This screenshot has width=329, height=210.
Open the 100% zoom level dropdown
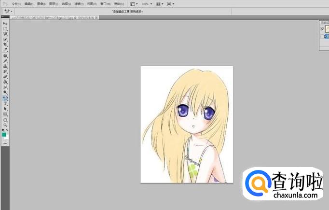point(151,3)
